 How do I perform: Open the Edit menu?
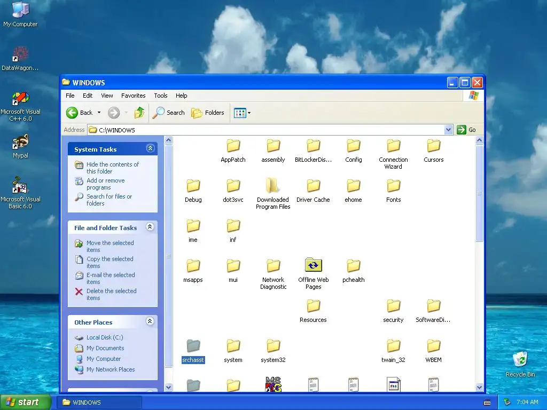click(x=88, y=96)
